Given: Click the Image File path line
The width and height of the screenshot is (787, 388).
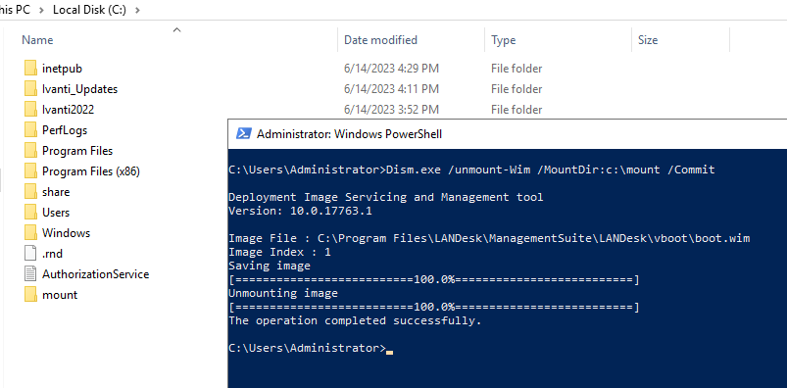Looking at the screenshot, I should coord(489,238).
